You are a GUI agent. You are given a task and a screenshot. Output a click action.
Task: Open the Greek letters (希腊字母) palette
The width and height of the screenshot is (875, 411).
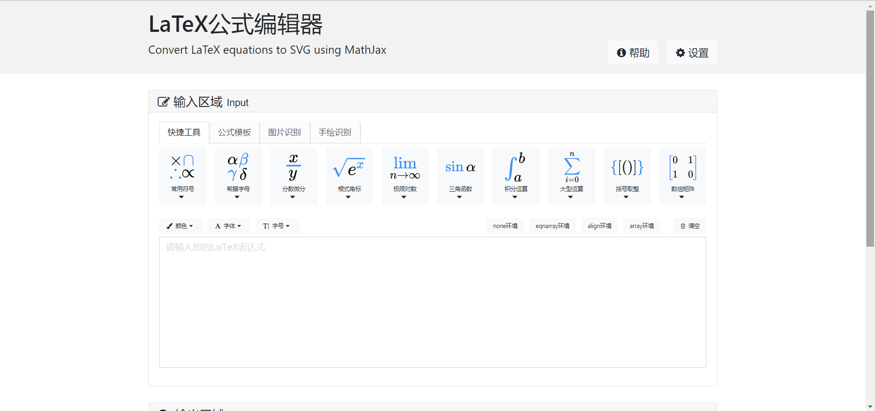(x=238, y=176)
